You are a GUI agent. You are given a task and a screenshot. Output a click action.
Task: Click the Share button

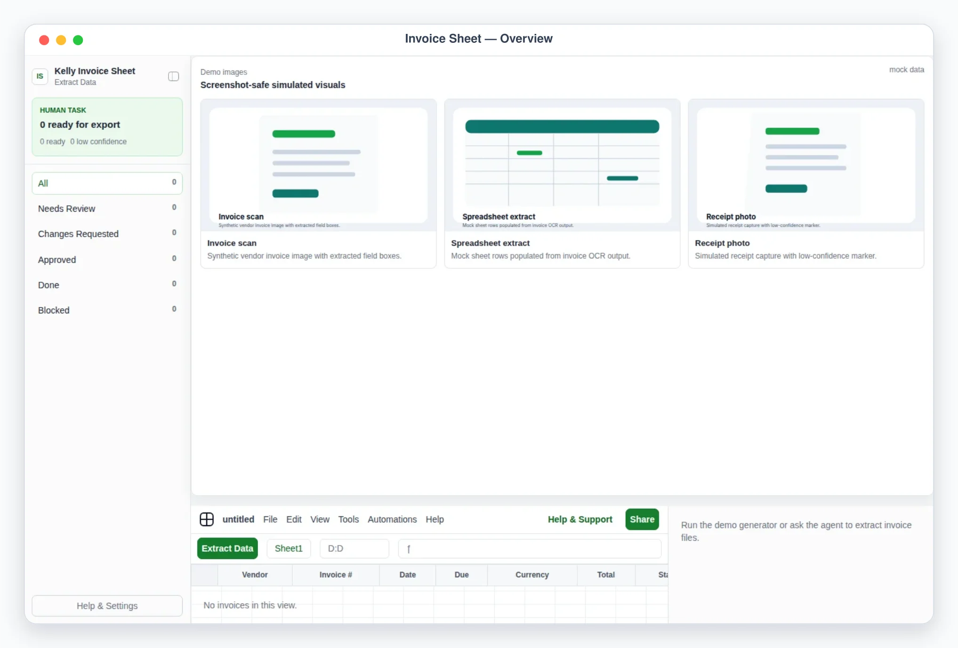[642, 519]
